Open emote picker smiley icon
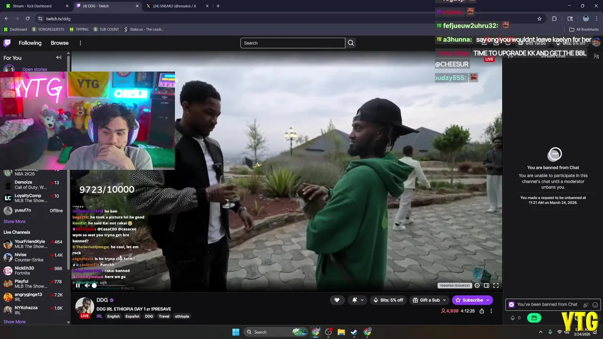 coord(595,305)
